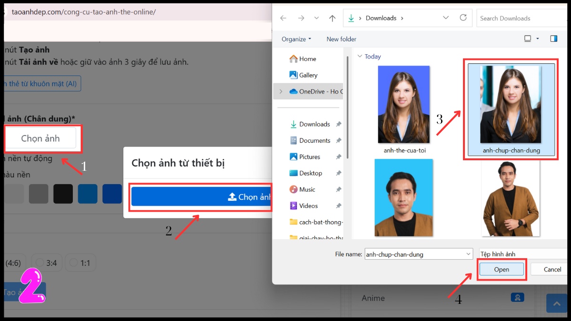The height and width of the screenshot is (321, 571).
Task: Select the 4:6 photo ratio
Action: tap(14, 262)
